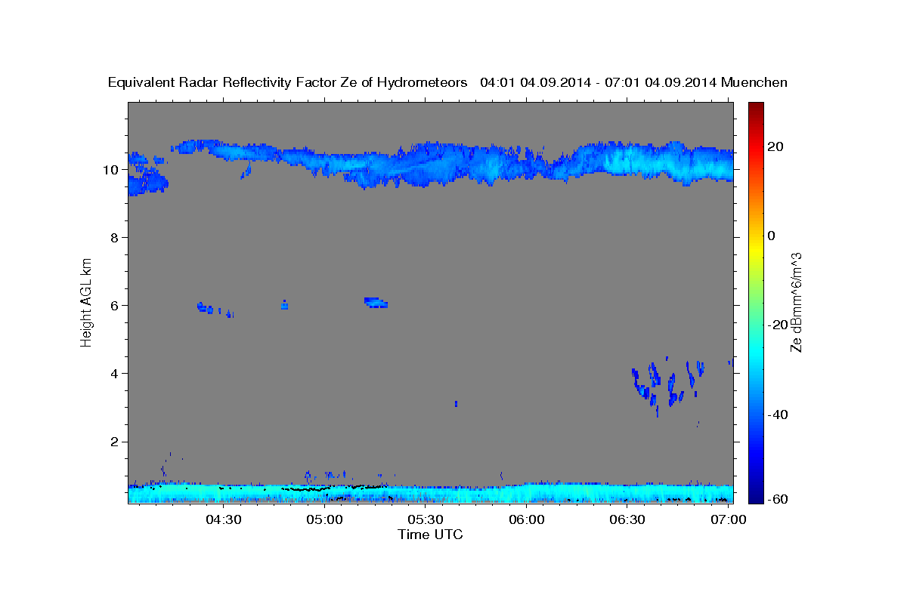Click the height tick label '4'
The width and height of the screenshot is (907, 604).
(x=114, y=374)
